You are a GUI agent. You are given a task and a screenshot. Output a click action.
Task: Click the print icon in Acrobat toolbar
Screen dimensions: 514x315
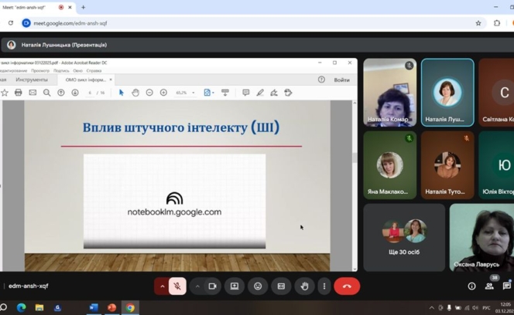click(x=19, y=93)
